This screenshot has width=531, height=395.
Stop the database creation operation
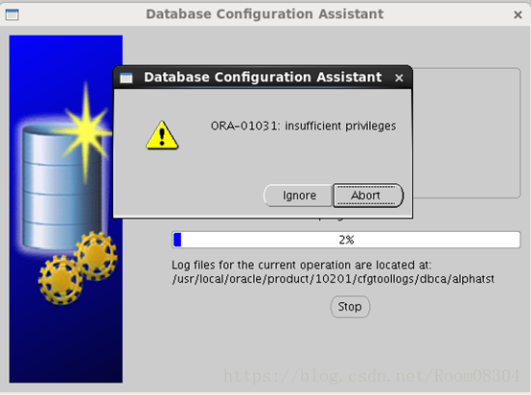pos(350,307)
